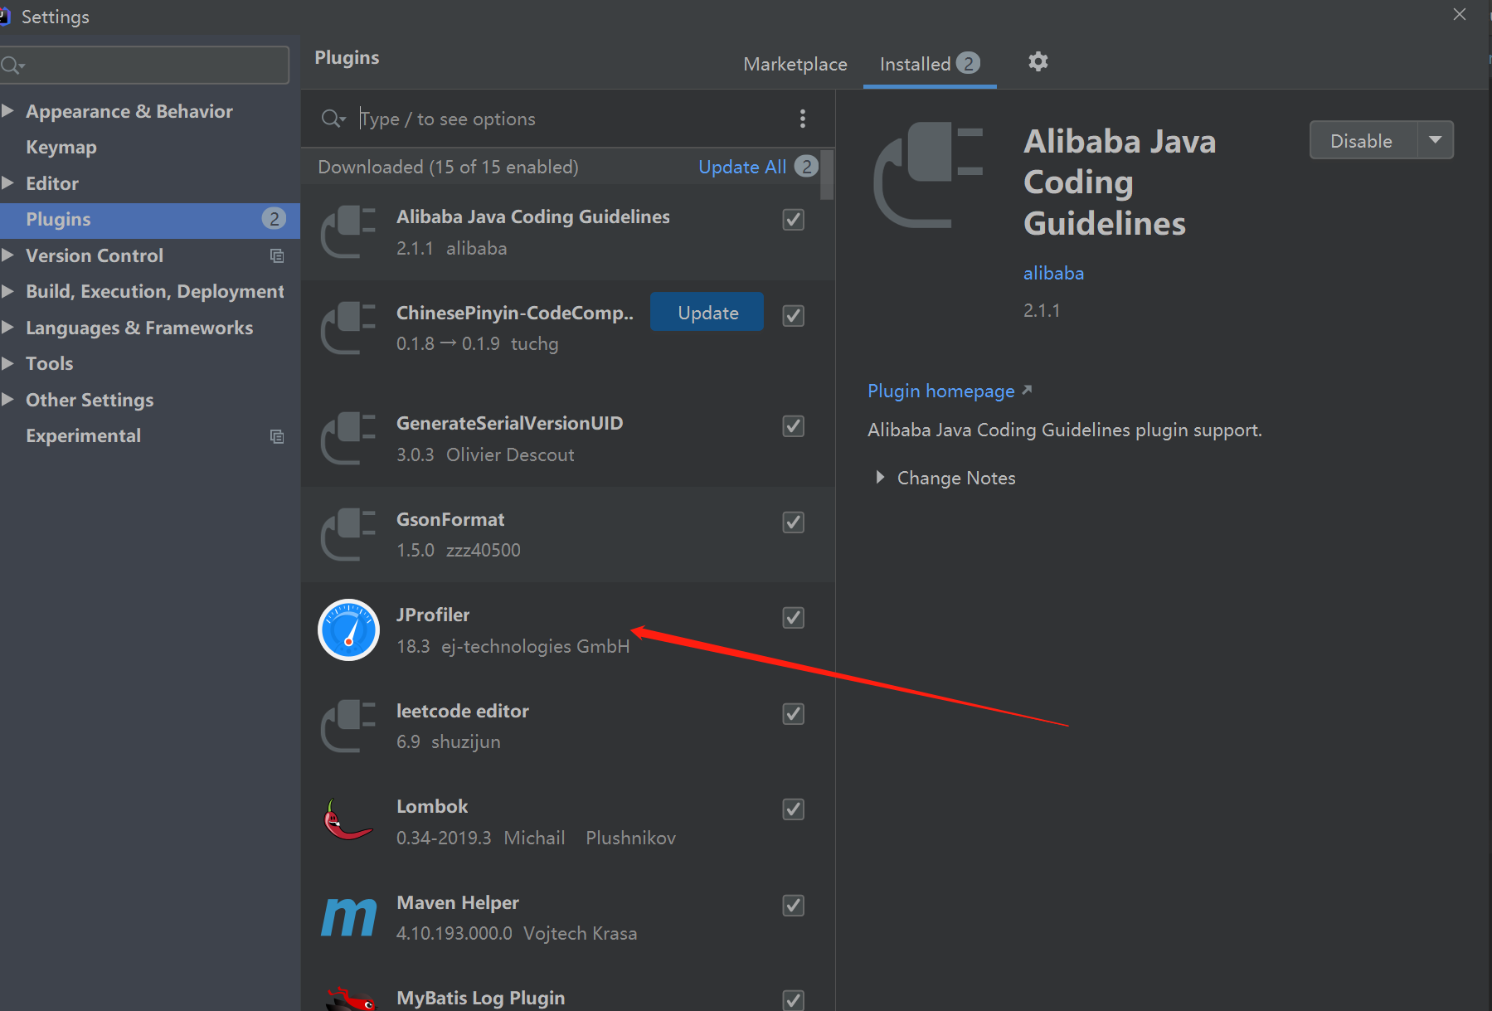Expand Languages & Frameworks node
The height and width of the screenshot is (1011, 1492).
point(8,327)
